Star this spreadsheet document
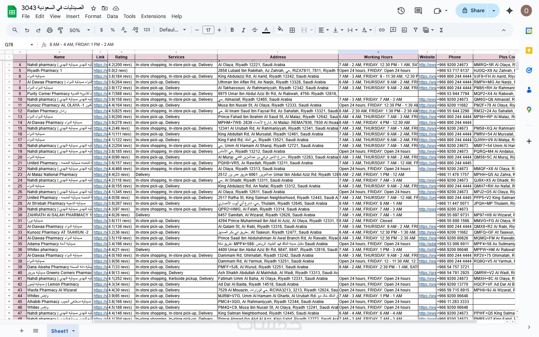This screenshot has width=539, height=337. coord(93,8)
